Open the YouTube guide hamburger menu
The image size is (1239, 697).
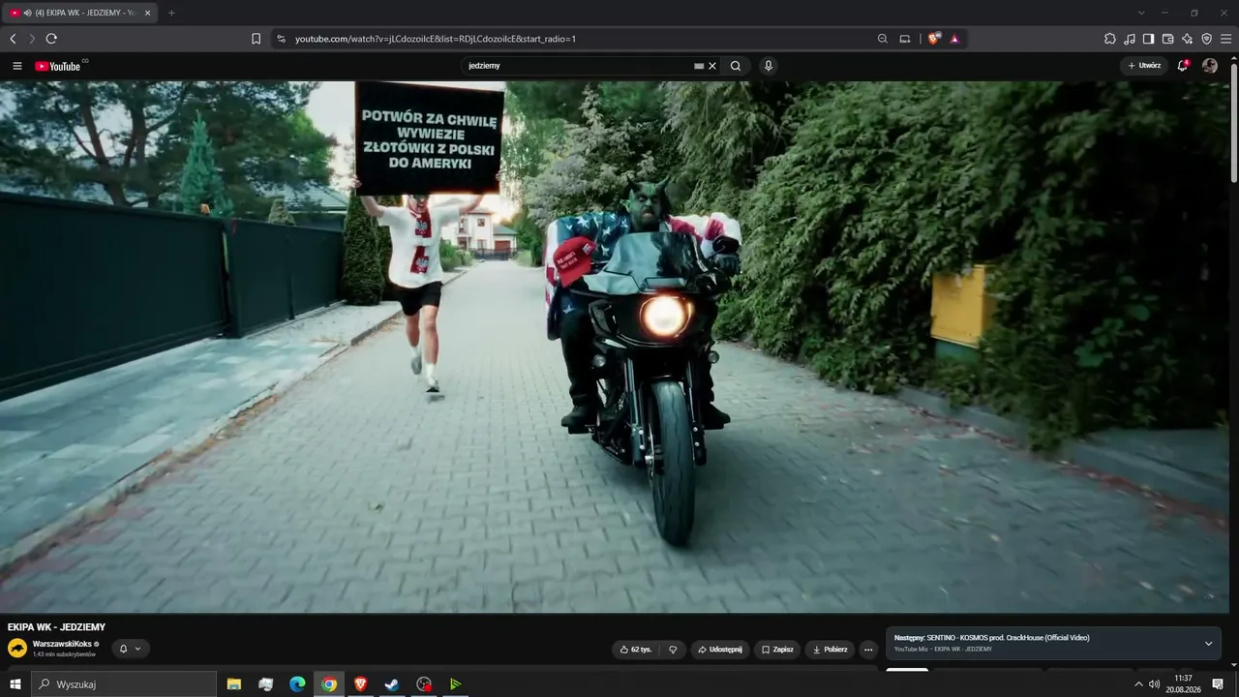[17, 66]
